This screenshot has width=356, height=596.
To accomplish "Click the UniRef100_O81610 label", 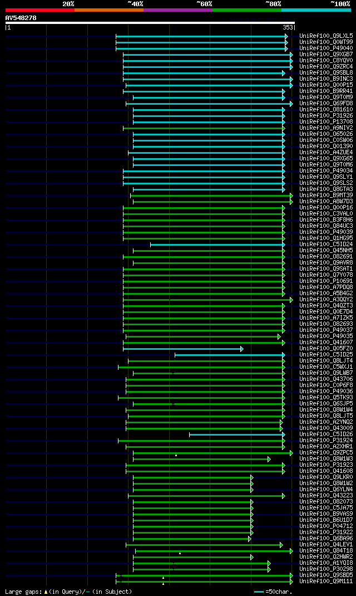I will (x=326, y=110).
